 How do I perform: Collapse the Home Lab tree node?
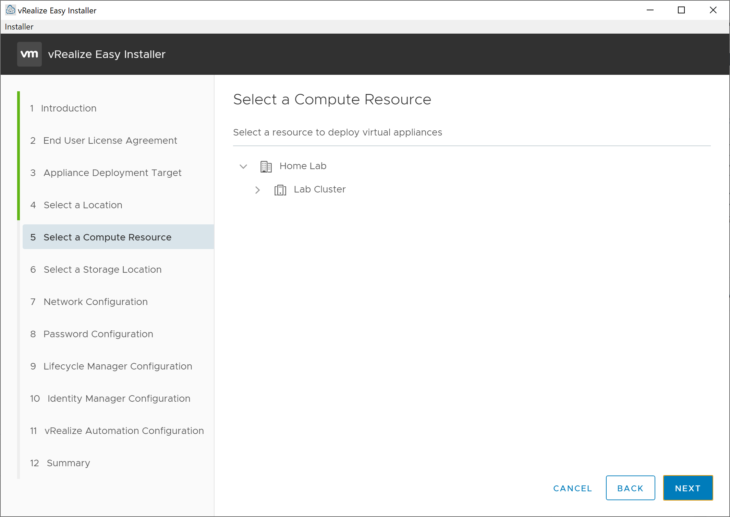click(243, 167)
